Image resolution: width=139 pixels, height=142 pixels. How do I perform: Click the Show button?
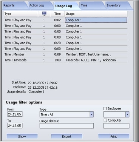(22, 136)
